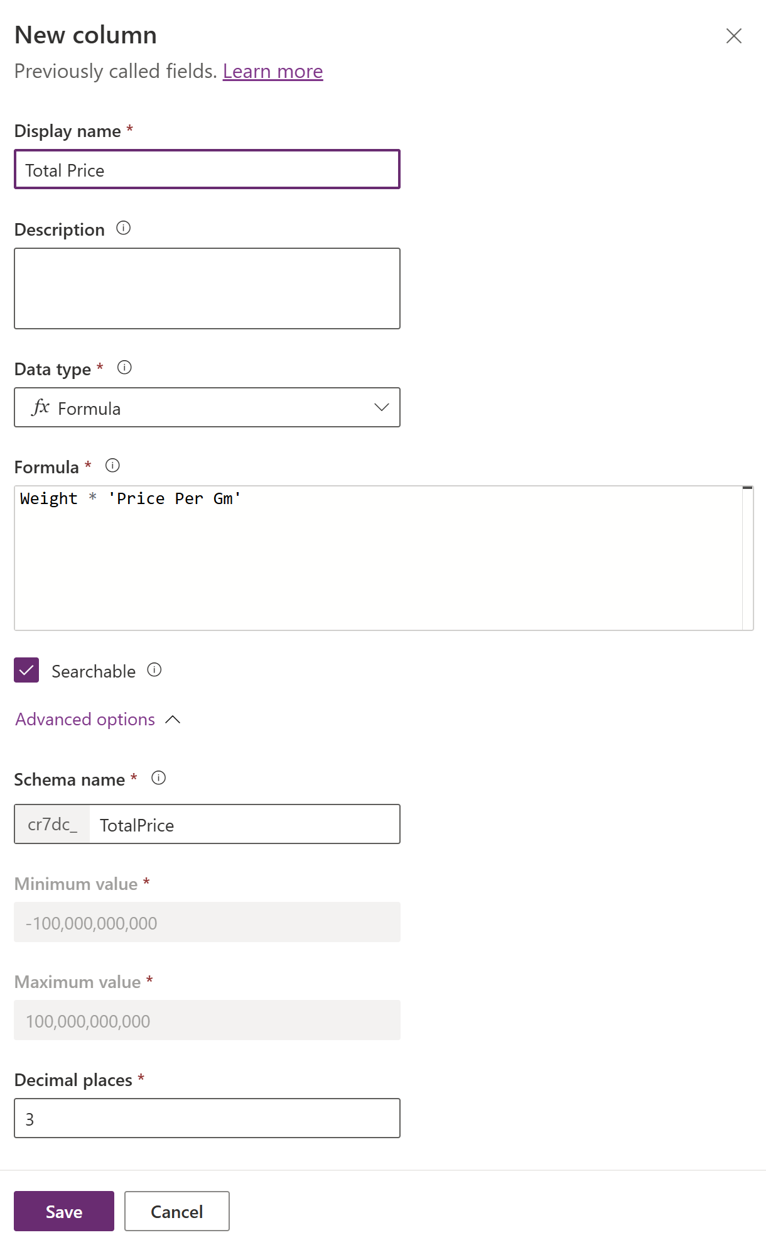Edit the Weight formula text area

pos(314,553)
